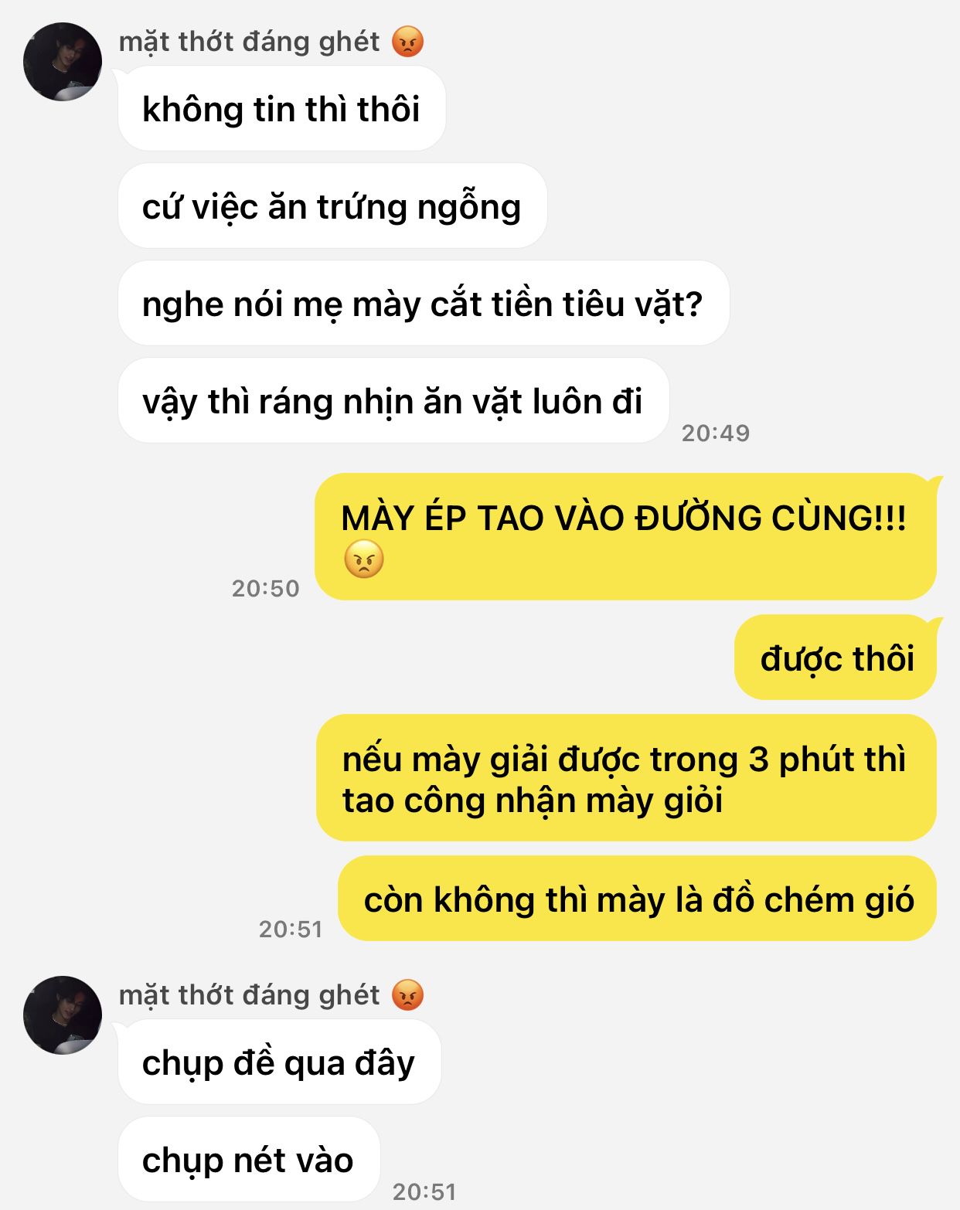Viewport: 960px width, 1210px height.
Task: Tap the 20:49 timestamp
Action: click(x=716, y=433)
